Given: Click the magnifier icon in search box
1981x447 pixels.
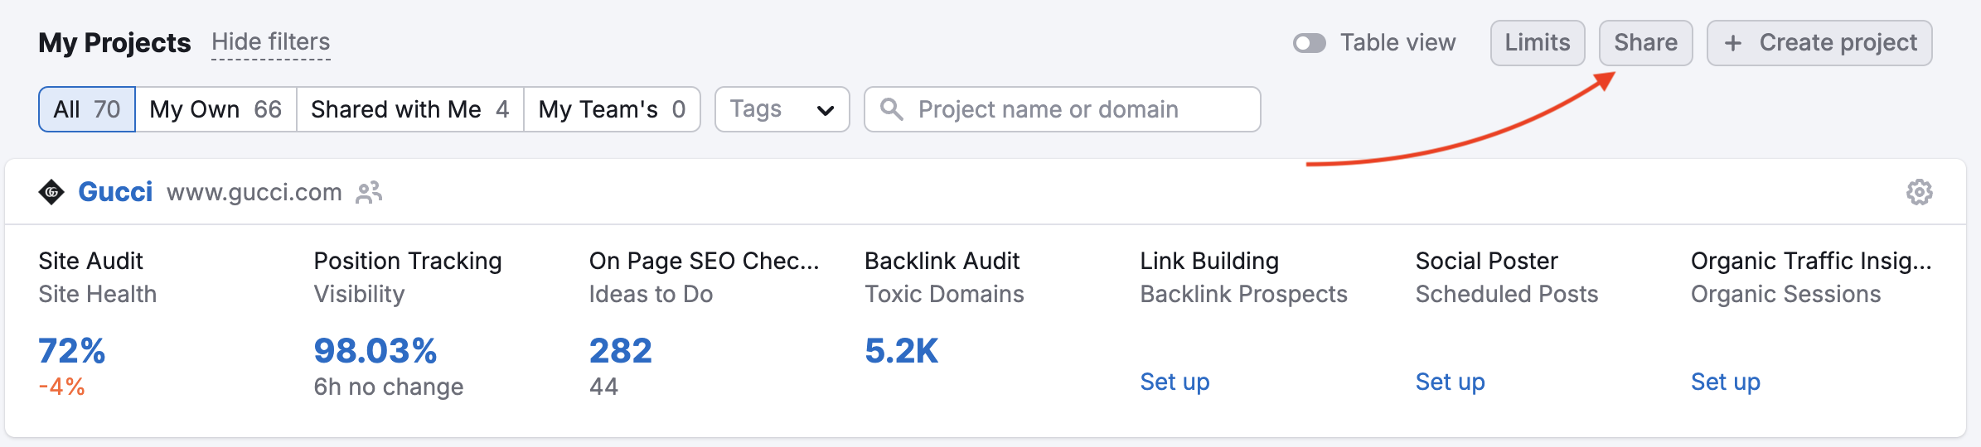Looking at the screenshot, I should pos(891,109).
